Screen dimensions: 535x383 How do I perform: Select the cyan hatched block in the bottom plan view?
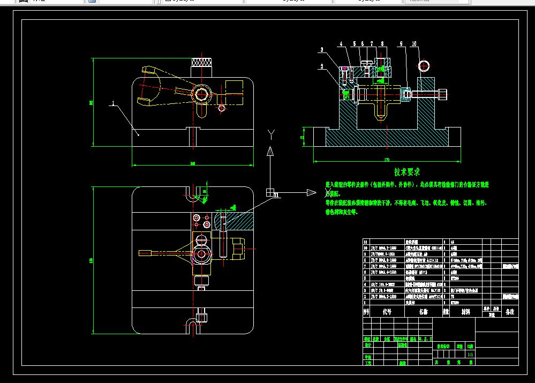(234, 221)
